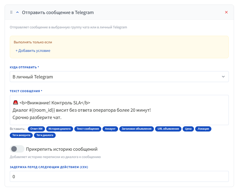The height and width of the screenshot is (191, 238).
Task: Remove action with the red X icon
Action: point(226,12)
